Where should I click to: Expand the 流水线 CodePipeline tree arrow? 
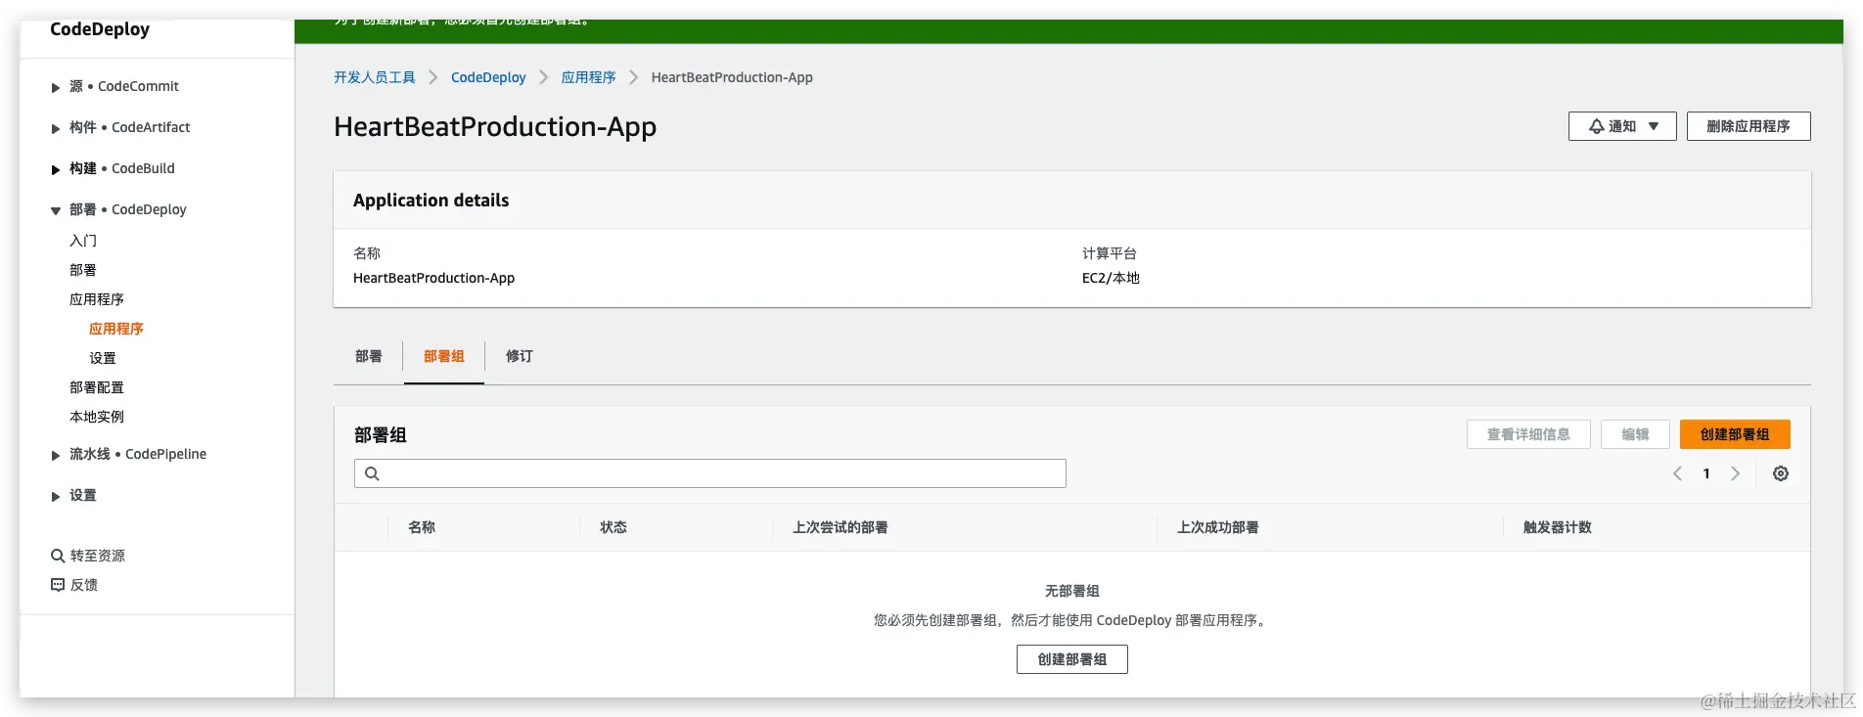(x=56, y=456)
